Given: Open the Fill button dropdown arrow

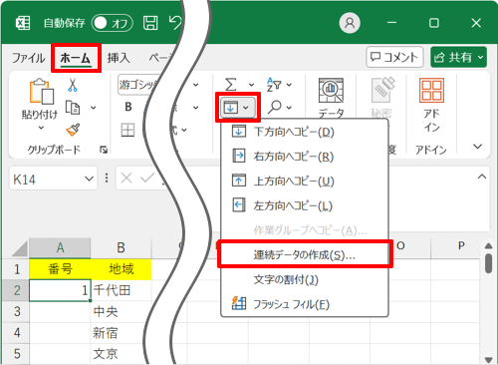Looking at the screenshot, I should [x=246, y=108].
